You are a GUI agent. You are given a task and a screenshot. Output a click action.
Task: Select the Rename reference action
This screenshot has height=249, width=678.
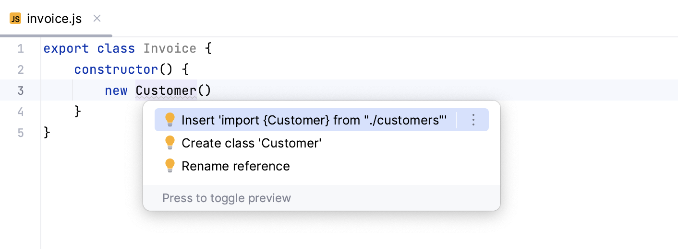[235, 166]
